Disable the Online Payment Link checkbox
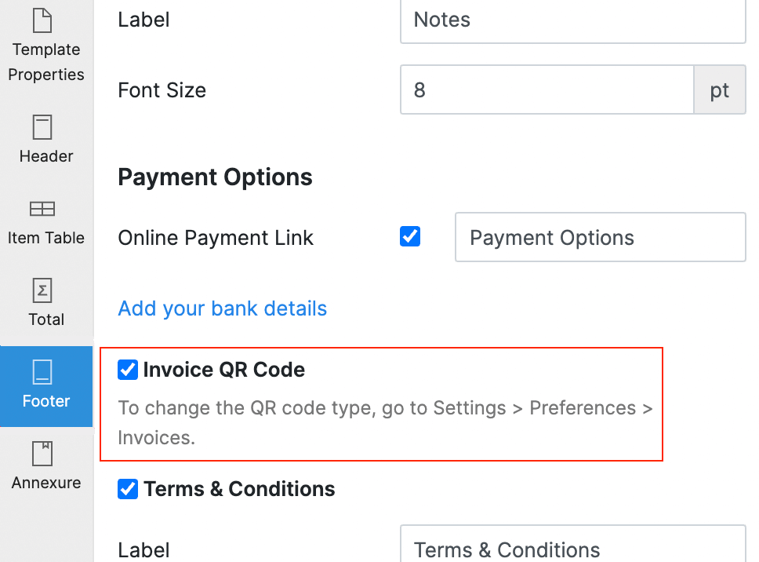Image resolution: width=759 pixels, height=562 pixels. [x=409, y=237]
